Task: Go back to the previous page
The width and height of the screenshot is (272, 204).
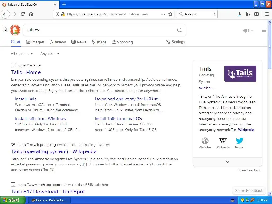Action: coord(5,14)
